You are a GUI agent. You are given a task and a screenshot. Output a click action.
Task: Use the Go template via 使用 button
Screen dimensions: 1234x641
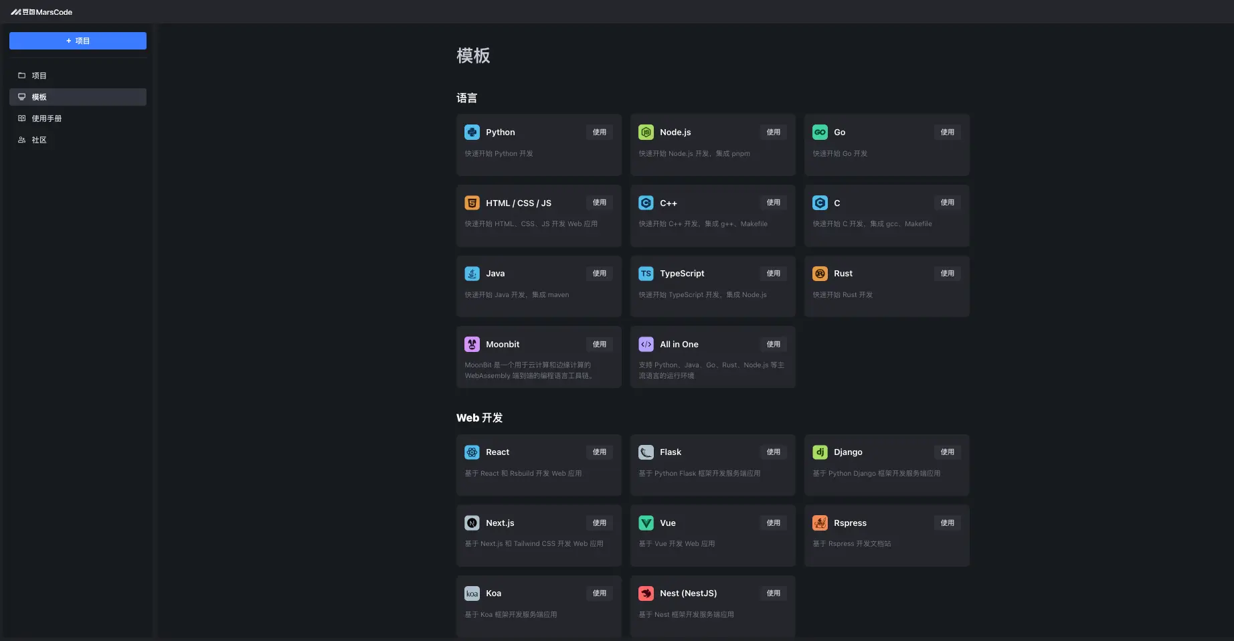[x=948, y=132]
